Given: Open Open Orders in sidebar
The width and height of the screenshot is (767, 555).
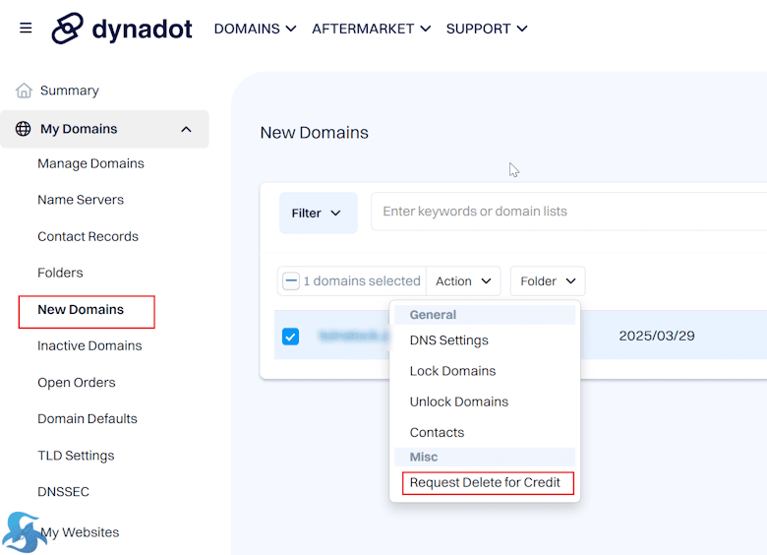Looking at the screenshot, I should (77, 382).
